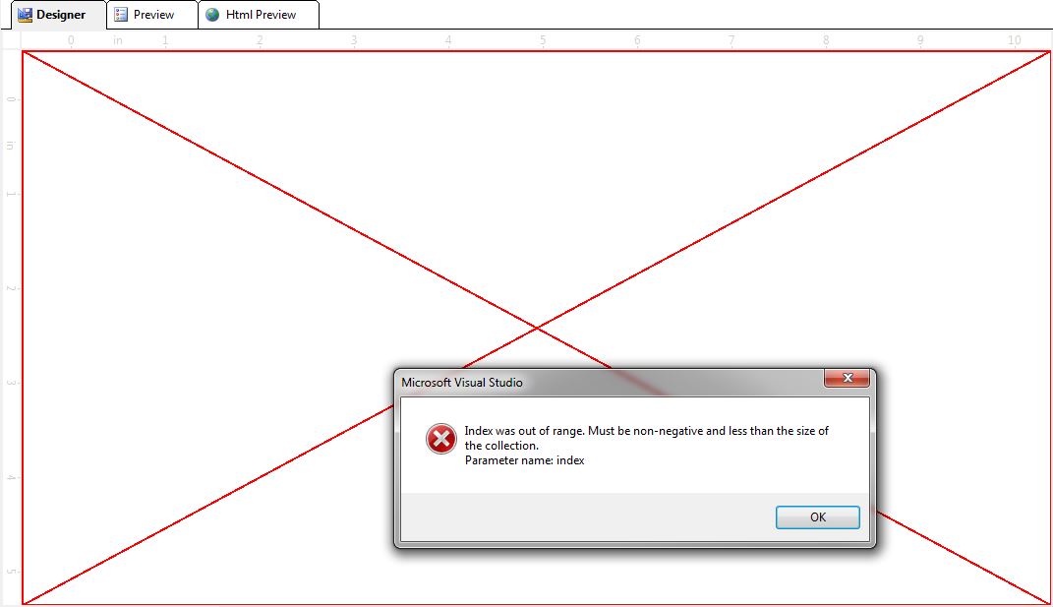The image size is (1053, 607).
Task: Select the 'Index was out of range' message
Action: (x=646, y=438)
